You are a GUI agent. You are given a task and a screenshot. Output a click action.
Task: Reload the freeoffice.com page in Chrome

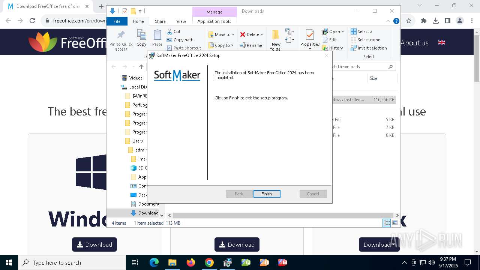click(32, 21)
